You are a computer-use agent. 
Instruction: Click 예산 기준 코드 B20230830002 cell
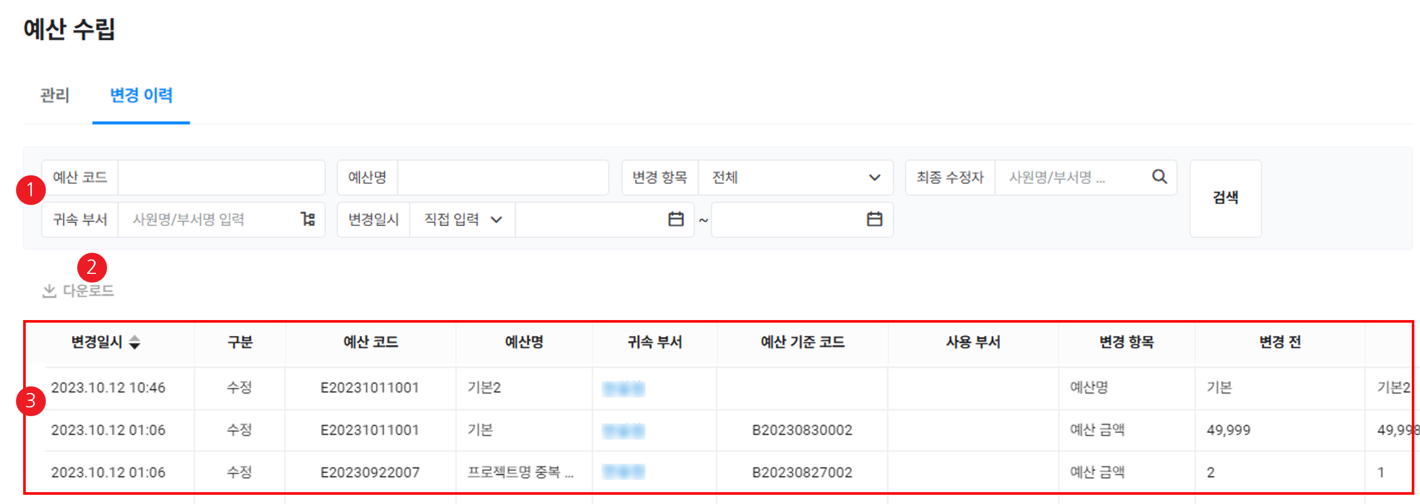(x=801, y=430)
